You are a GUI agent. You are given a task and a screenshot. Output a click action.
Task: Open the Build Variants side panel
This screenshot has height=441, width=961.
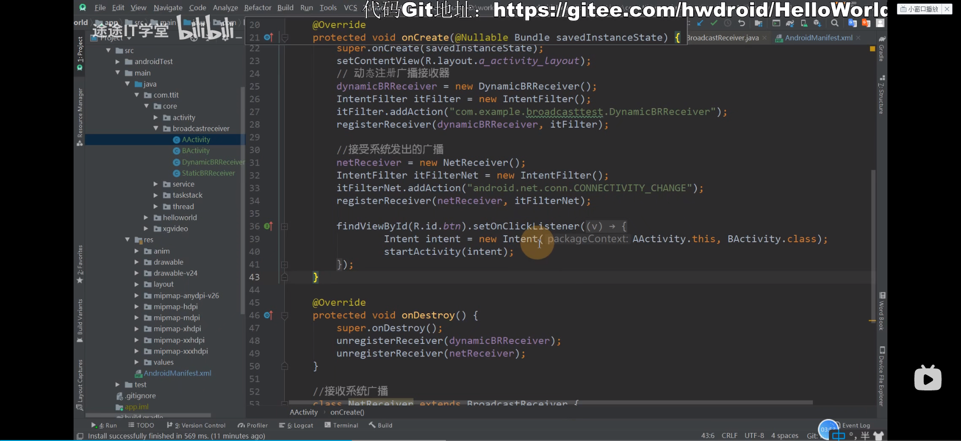pyautogui.click(x=80, y=320)
